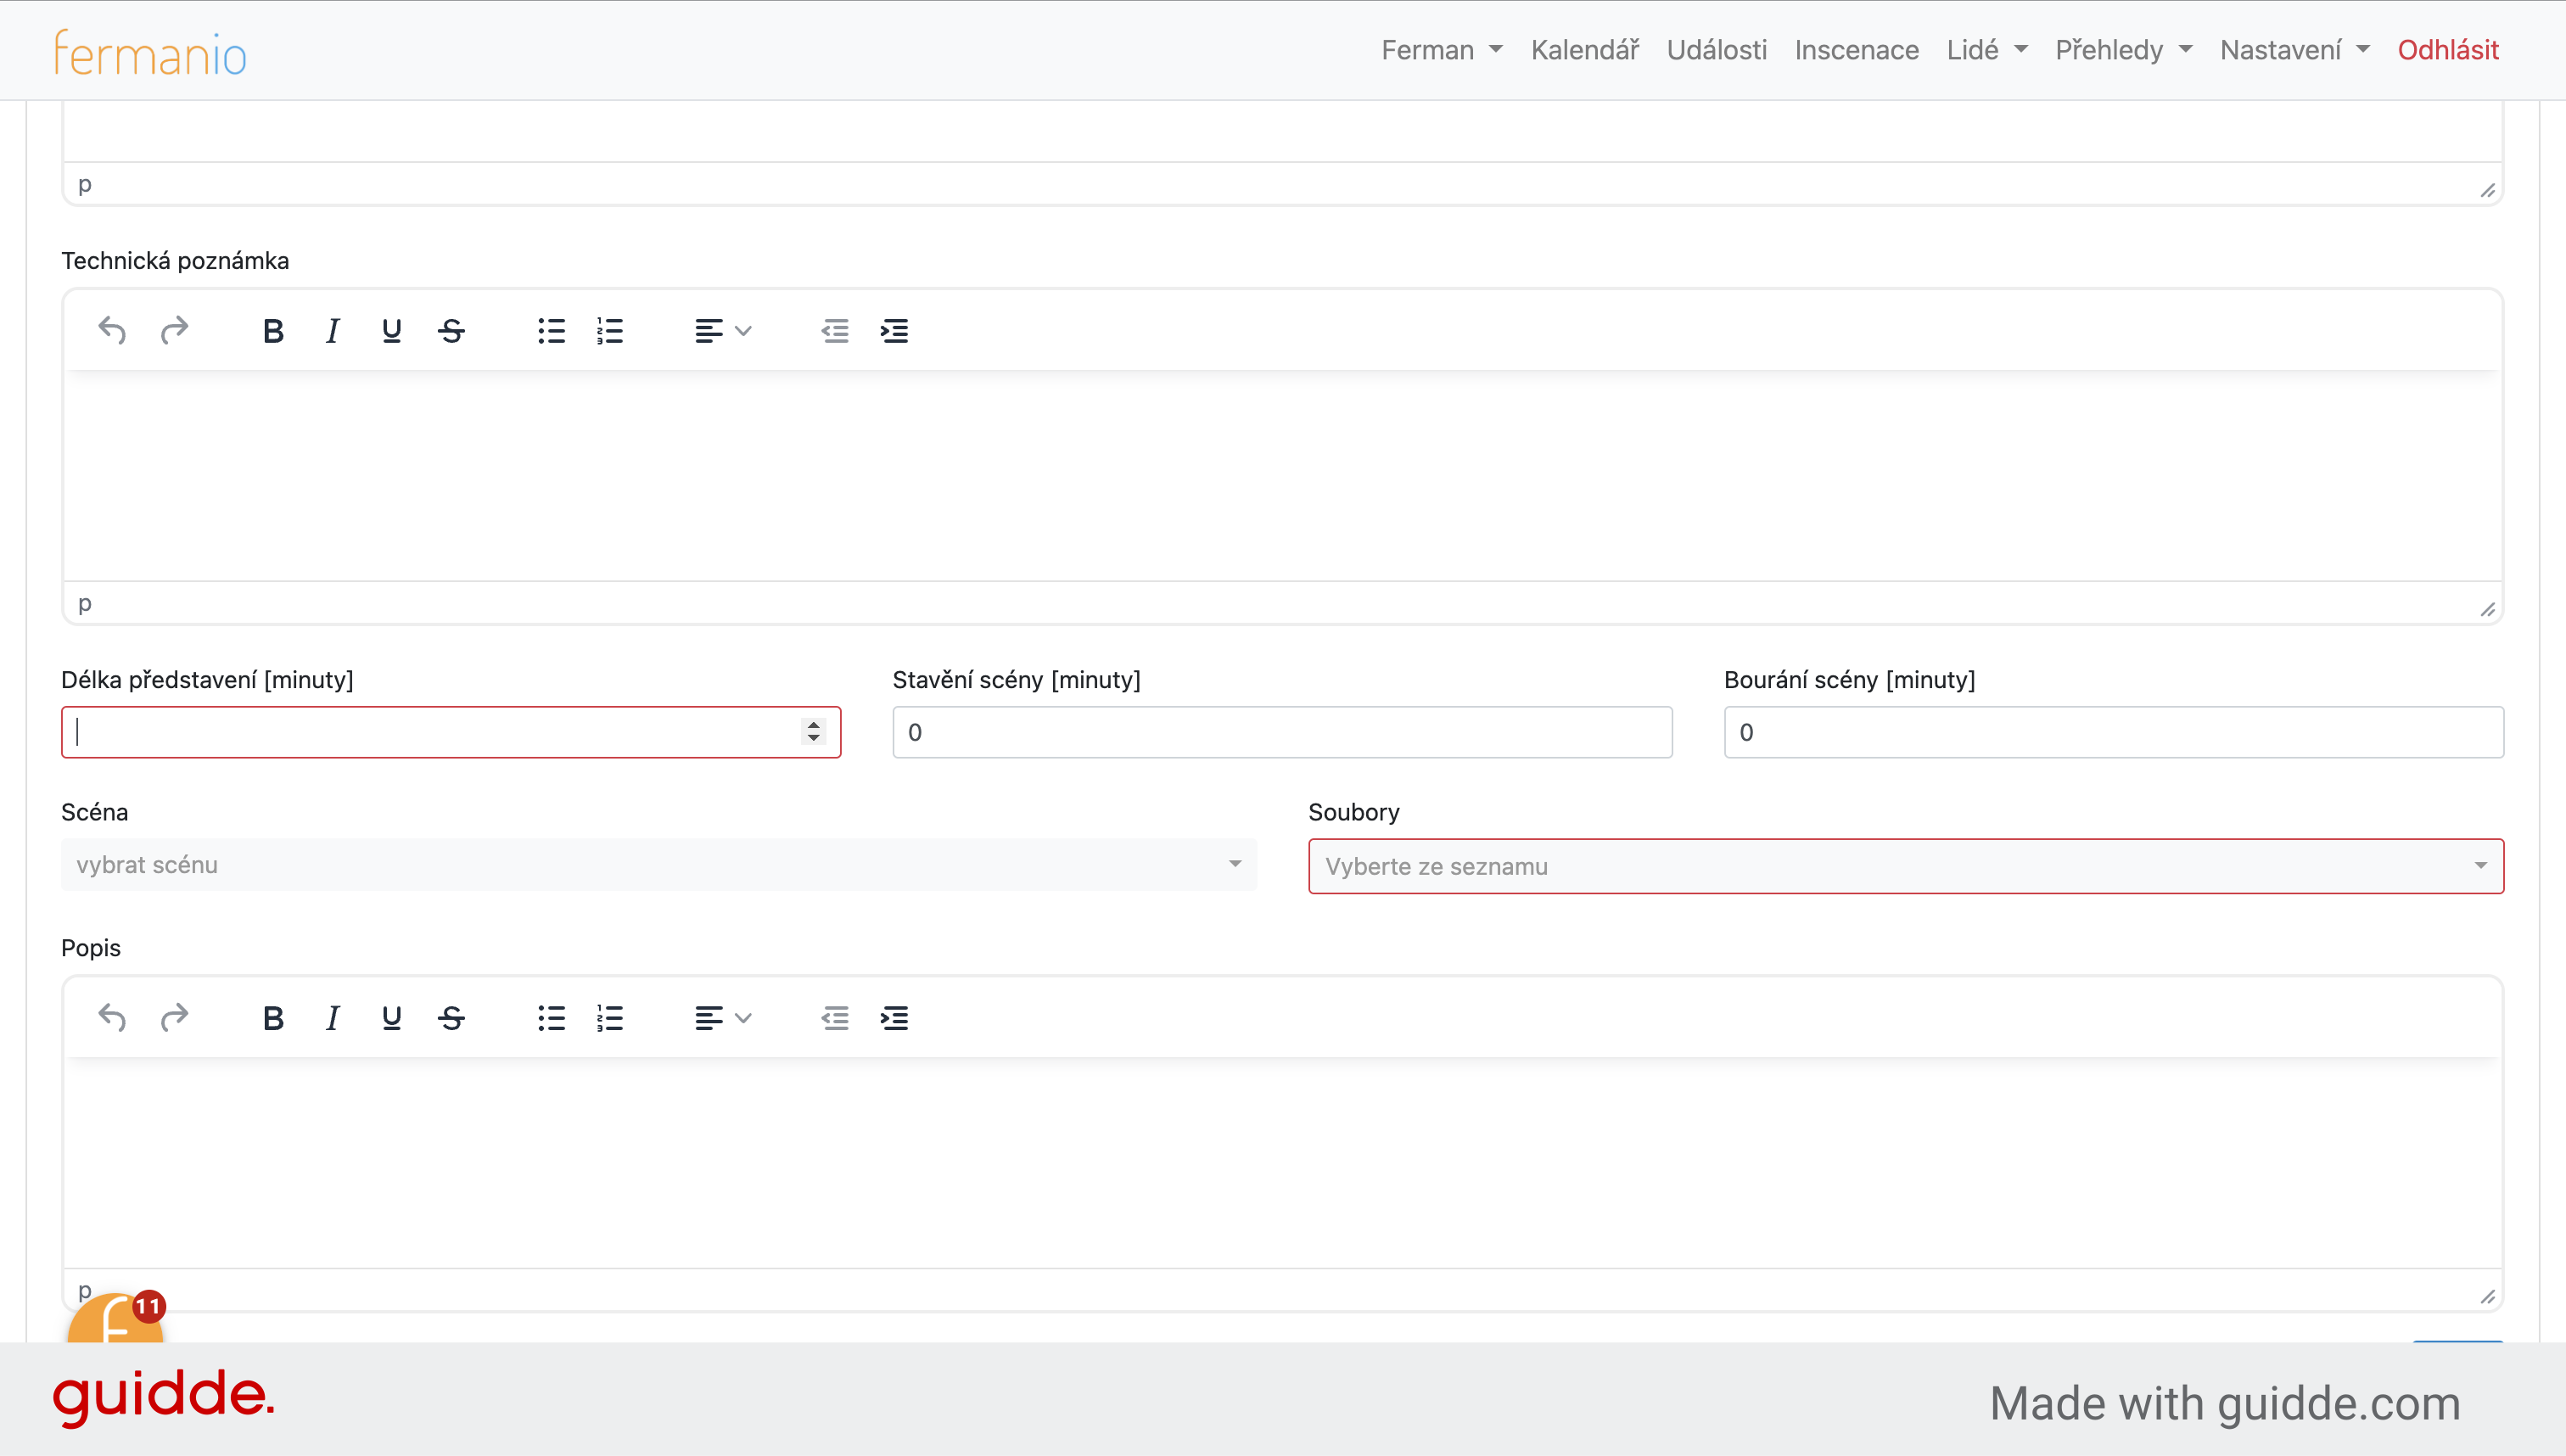Image resolution: width=2566 pixels, height=1456 pixels.
Task: Grab resize handle of Popis editor
Action: (x=2488, y=1296)
